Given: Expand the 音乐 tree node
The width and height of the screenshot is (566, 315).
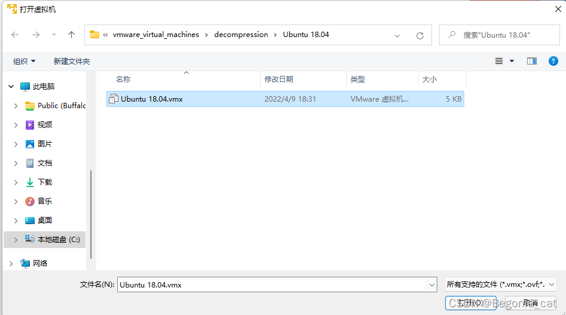Looking at the screenshot, I should (x=16, y=201).
